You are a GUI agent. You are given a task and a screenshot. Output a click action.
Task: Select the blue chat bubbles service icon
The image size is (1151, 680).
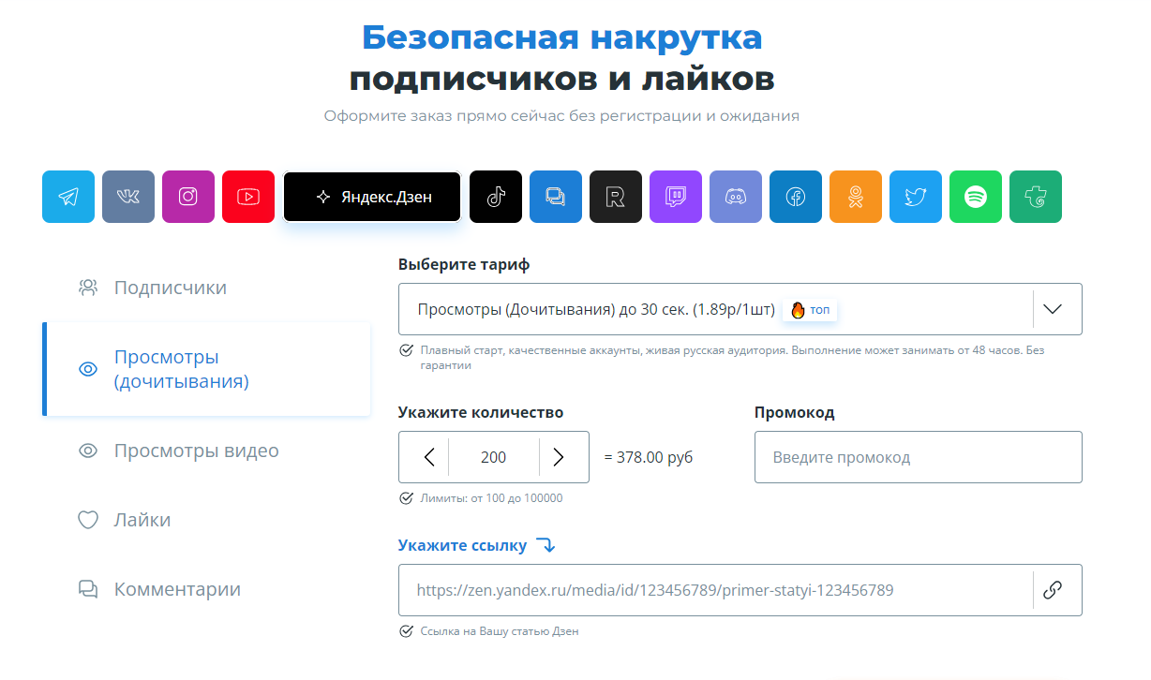pos(556,197)
